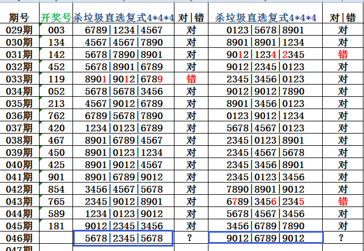This screenshot has width=364, height=251.
Task: Select cell 3456|6789|7890
Action: click(265, 226)
